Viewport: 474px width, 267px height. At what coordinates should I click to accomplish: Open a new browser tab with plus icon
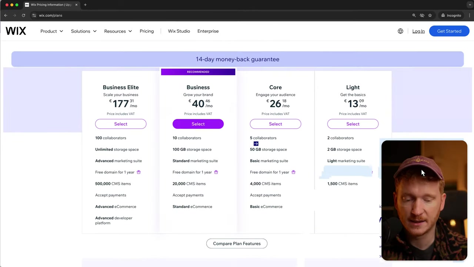[x=85, y=5]
